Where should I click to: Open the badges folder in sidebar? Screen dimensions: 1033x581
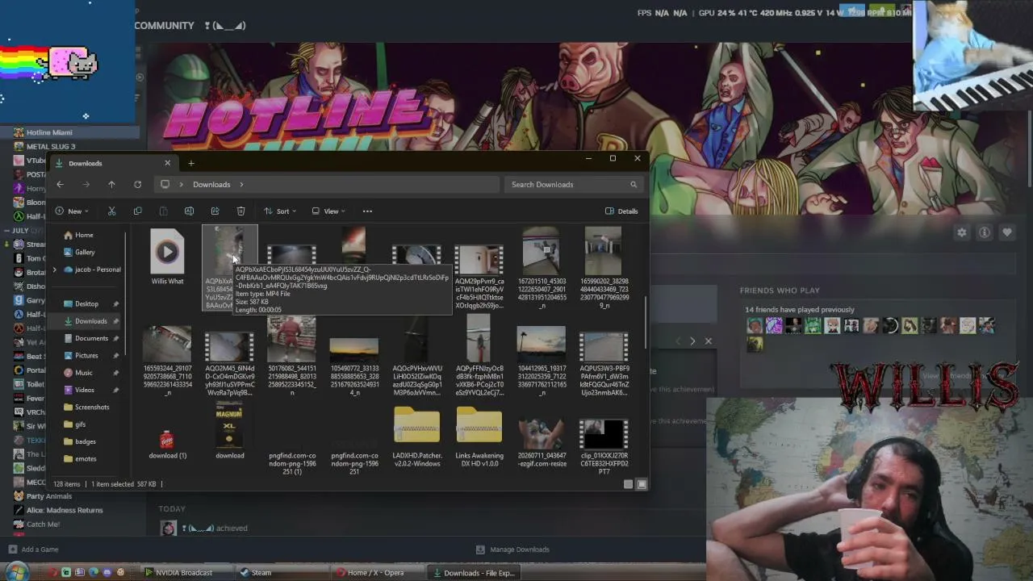tap(87, 442)
